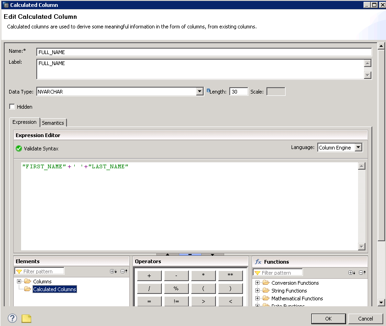Click the Cancel button
386x326 pixels.
tap(365, 319)
